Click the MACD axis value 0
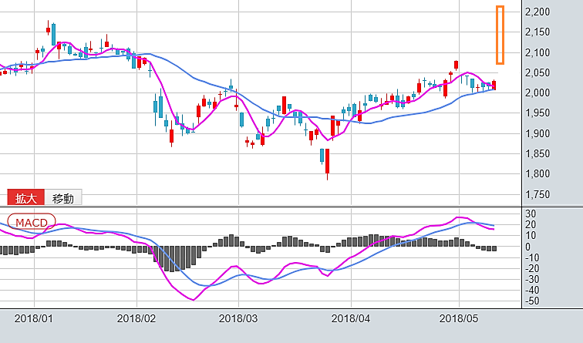This screenshot has width=583, height=343. [x=527, y=247]
